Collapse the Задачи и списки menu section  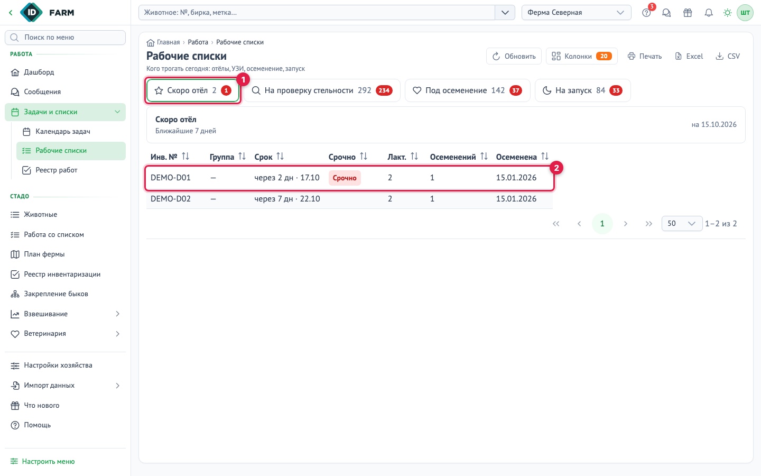click(117, 112)
